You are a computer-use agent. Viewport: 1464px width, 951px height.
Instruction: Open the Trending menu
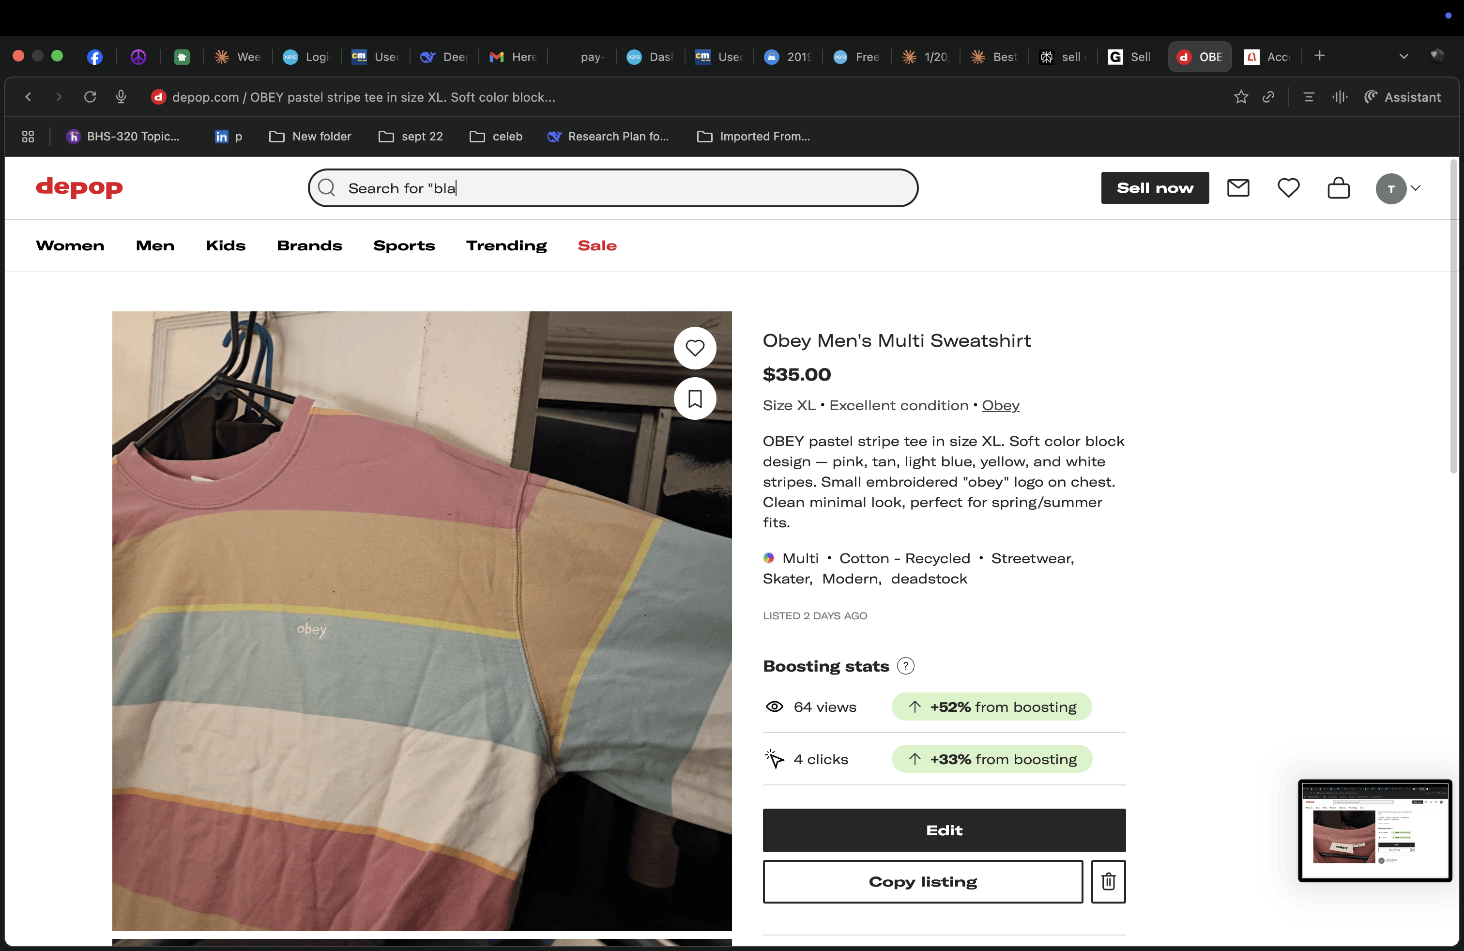click(x=506, y=245)
